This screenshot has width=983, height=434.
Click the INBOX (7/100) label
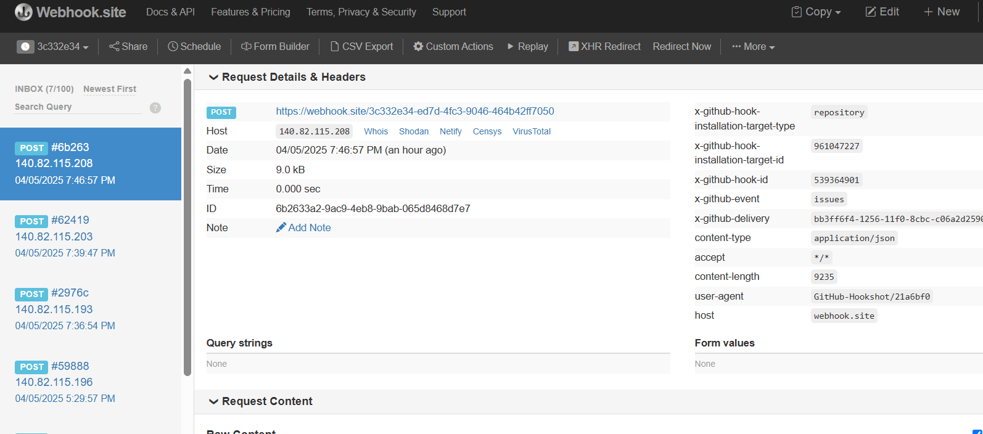(44, 89)
